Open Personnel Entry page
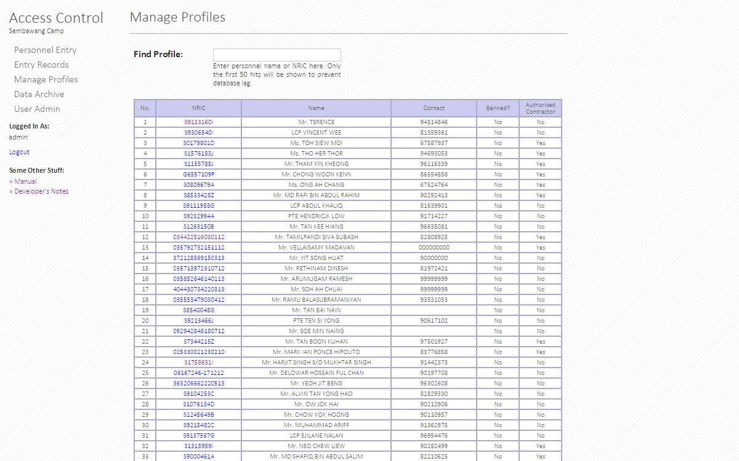This screenshot has width=739, height=461. tap(45, 50)
